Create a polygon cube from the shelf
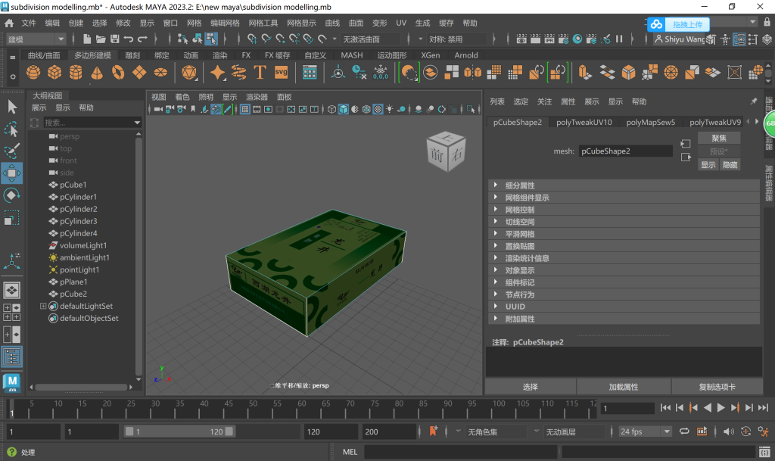Image resolution: width=775 pixels, height=461 pixels. tap(54, 73)
